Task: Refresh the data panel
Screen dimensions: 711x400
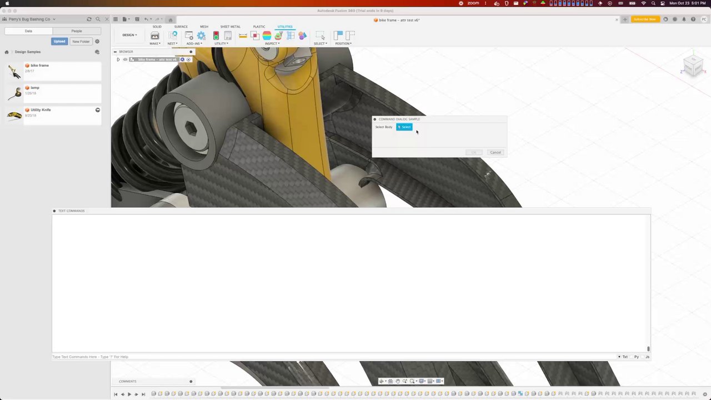Action: 89,19
